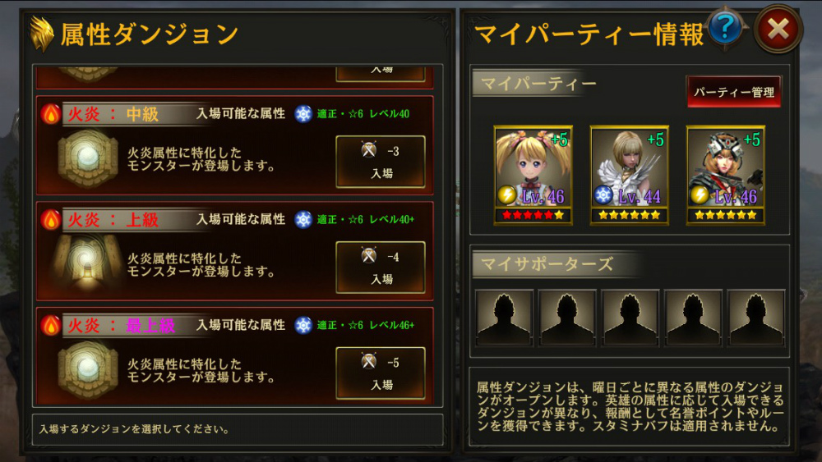The image size is (822, 462).
Task: Enter the 火炎 最上級 dungeon costing -5
Action: tap(381, 373)
